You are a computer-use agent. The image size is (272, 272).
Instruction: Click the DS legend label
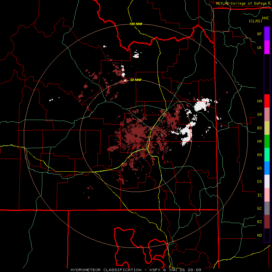coord(259,182)
